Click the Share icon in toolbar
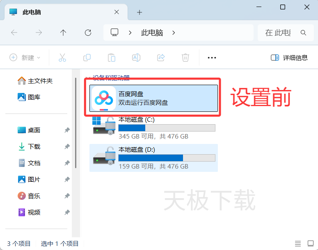 tap(161, 58)
